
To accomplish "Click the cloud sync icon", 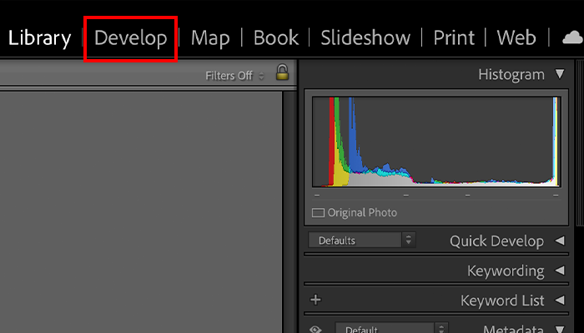I will 572,37.
